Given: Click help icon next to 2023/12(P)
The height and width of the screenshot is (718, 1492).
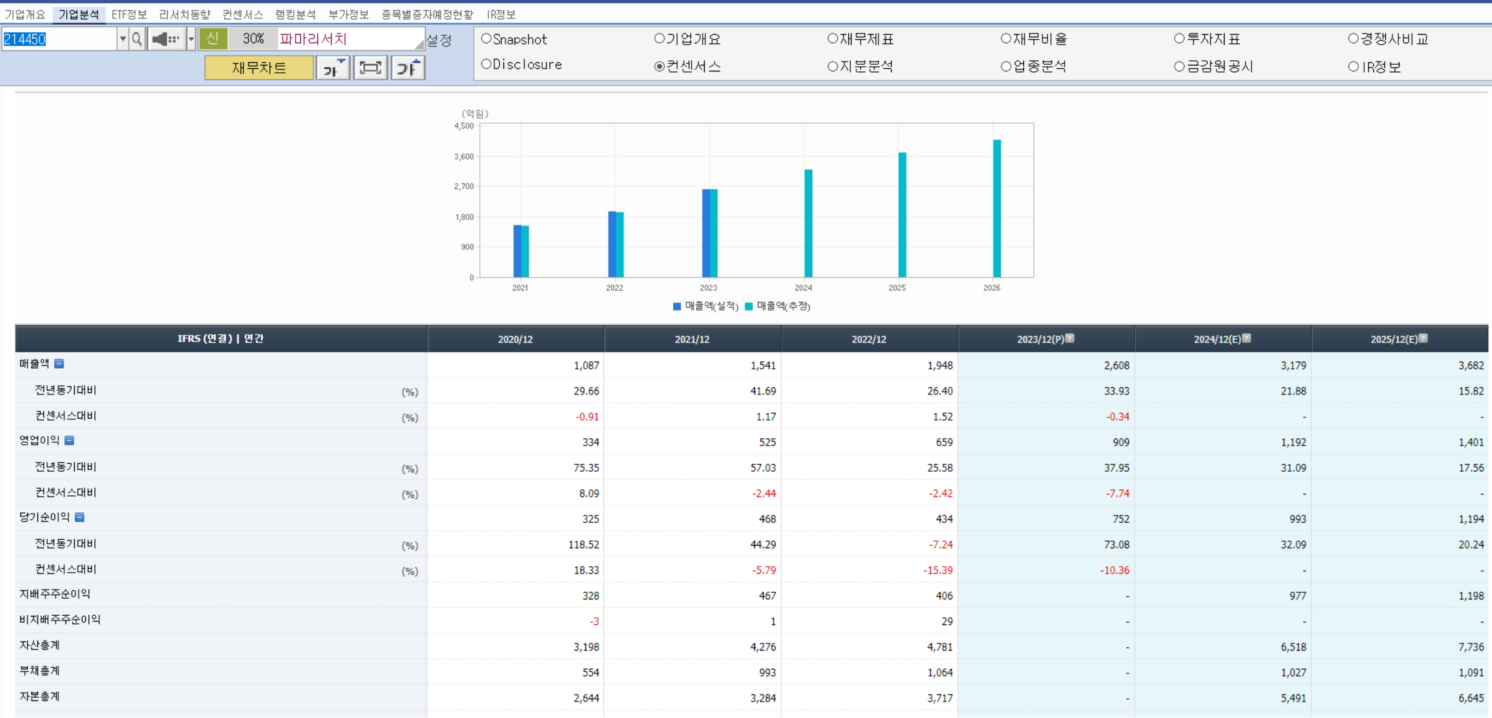Looking at the screenshot, I should click(1070, 338).
